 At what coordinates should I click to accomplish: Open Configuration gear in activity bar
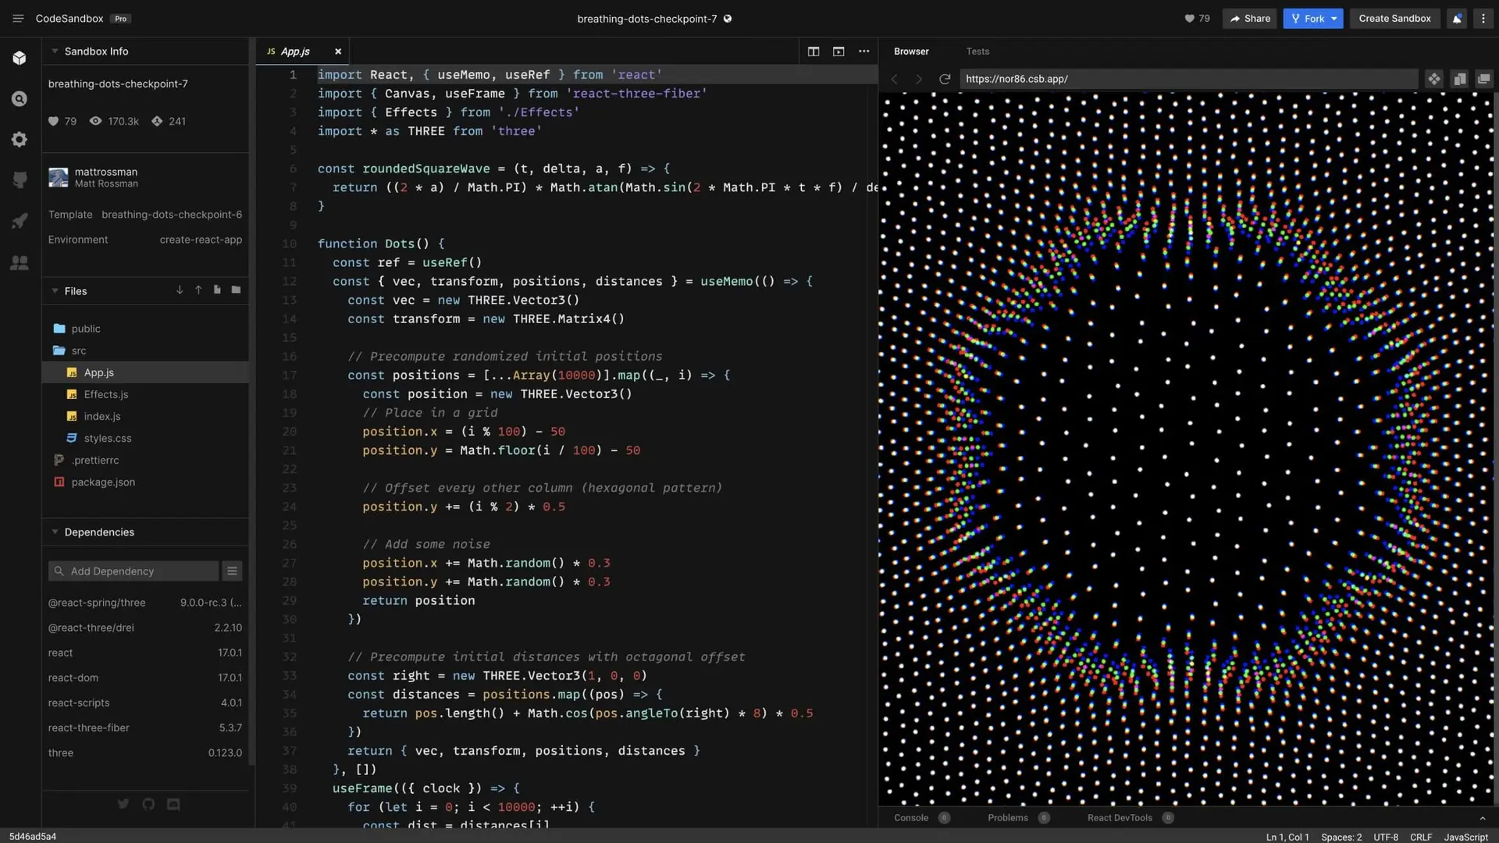[x=20, y=140]
